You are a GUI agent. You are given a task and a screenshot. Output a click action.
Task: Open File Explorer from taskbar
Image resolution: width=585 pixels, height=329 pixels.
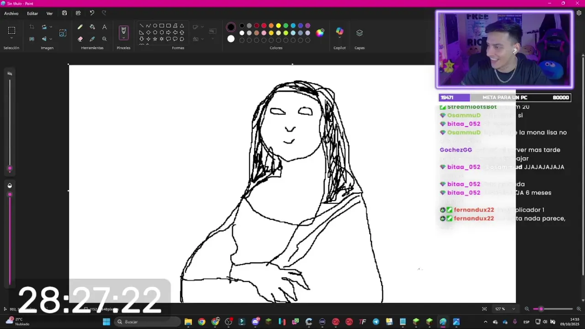pos(188,322)
